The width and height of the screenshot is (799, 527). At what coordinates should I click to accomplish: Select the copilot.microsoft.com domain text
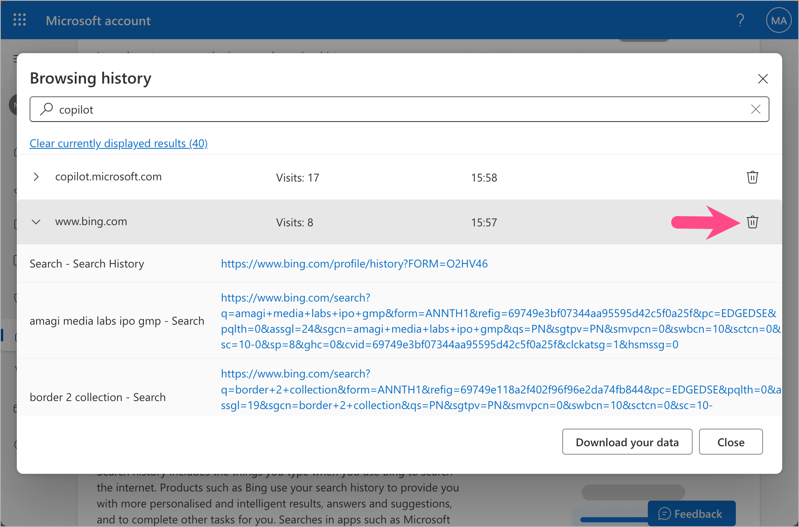click(x=108, y=177)
